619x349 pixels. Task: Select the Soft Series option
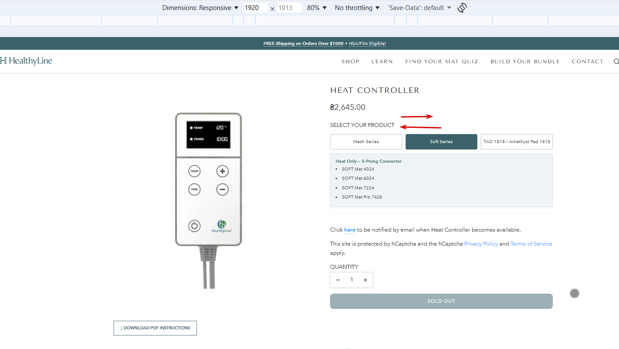(442, 142)
